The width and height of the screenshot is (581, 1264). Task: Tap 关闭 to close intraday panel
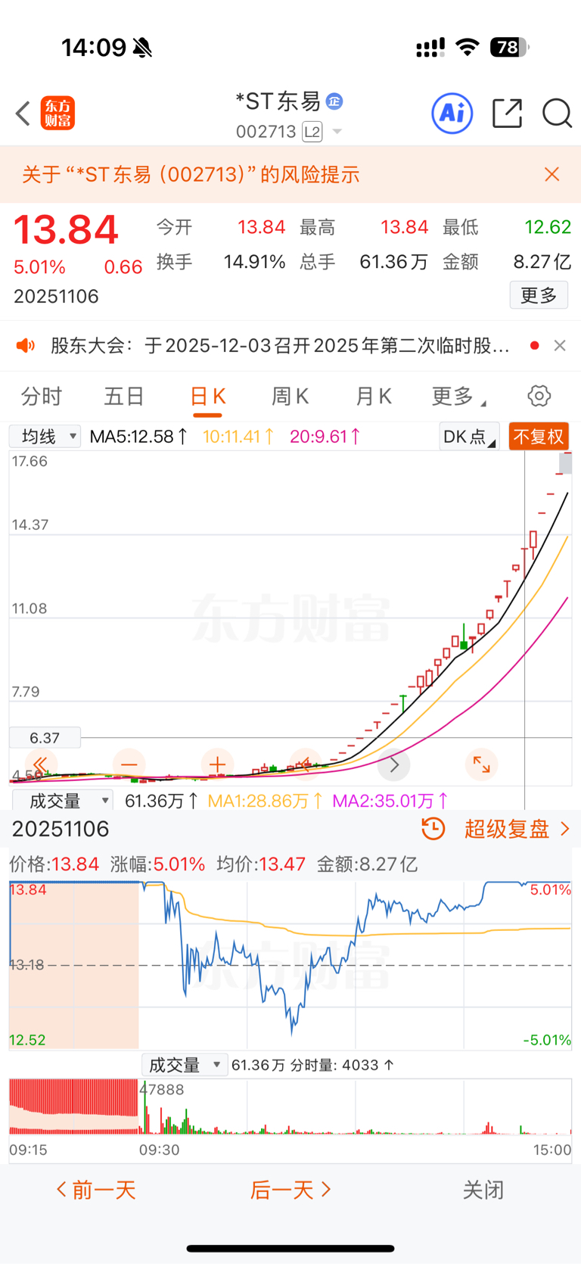click(483, 1190)
